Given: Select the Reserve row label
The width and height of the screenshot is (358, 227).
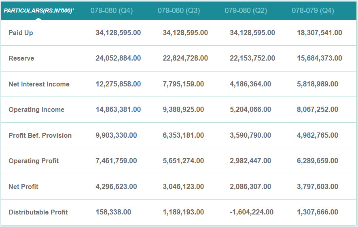Looking at the screenshot, I should pos(21,58).
